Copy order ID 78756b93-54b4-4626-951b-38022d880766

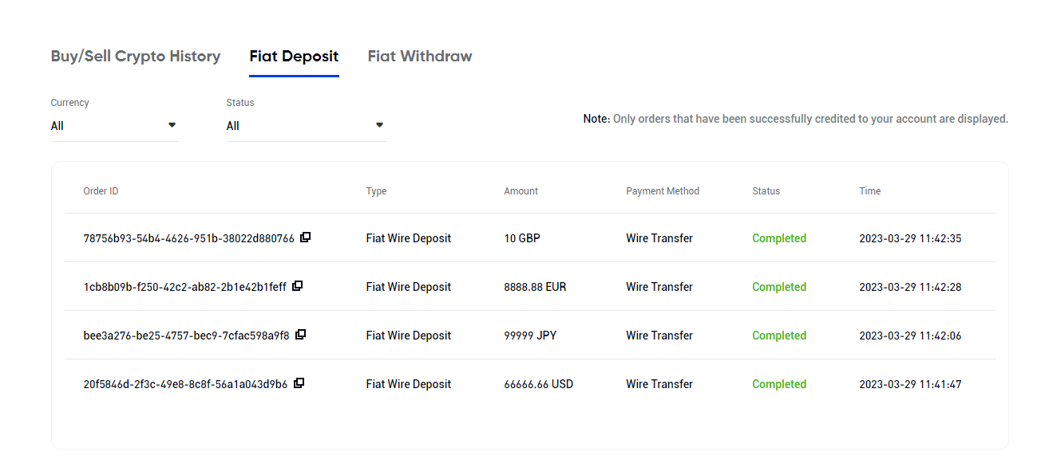click(305, 237)
